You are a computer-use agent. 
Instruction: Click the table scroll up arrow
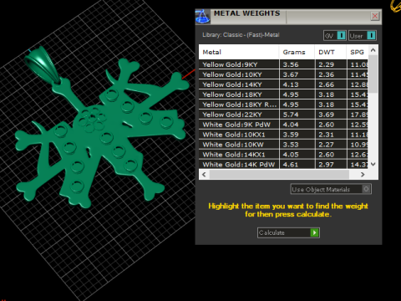[373, 50]
